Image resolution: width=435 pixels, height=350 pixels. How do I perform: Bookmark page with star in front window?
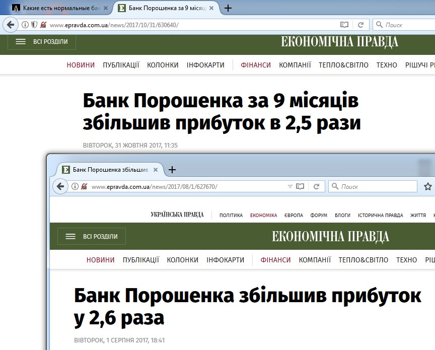(x=428, y=186)
